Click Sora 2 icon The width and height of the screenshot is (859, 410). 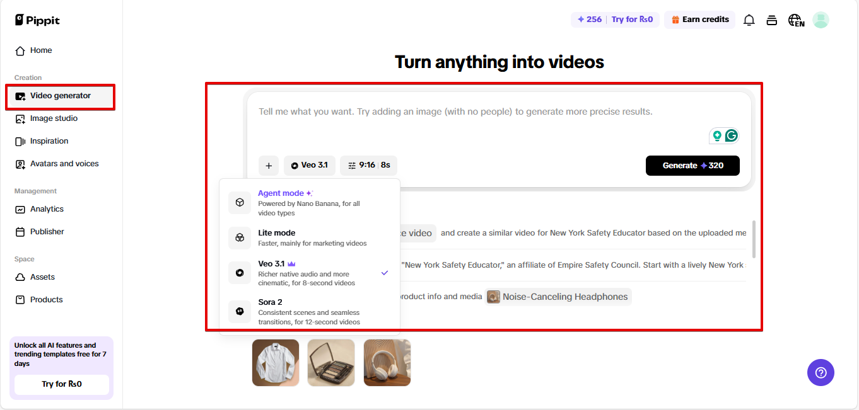[x=240, y=311]
